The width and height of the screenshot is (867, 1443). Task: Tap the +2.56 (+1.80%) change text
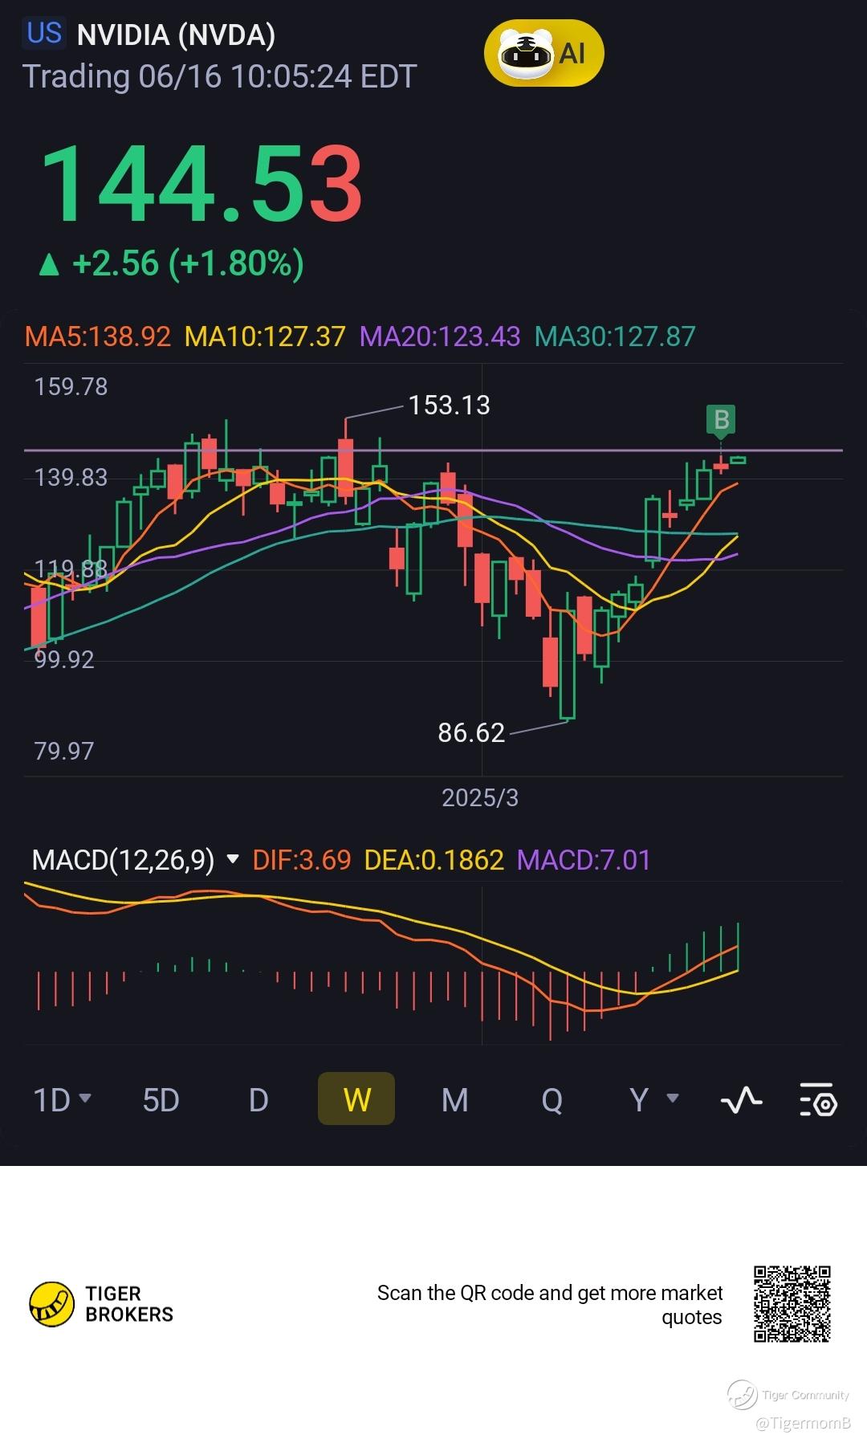[171, 263]
